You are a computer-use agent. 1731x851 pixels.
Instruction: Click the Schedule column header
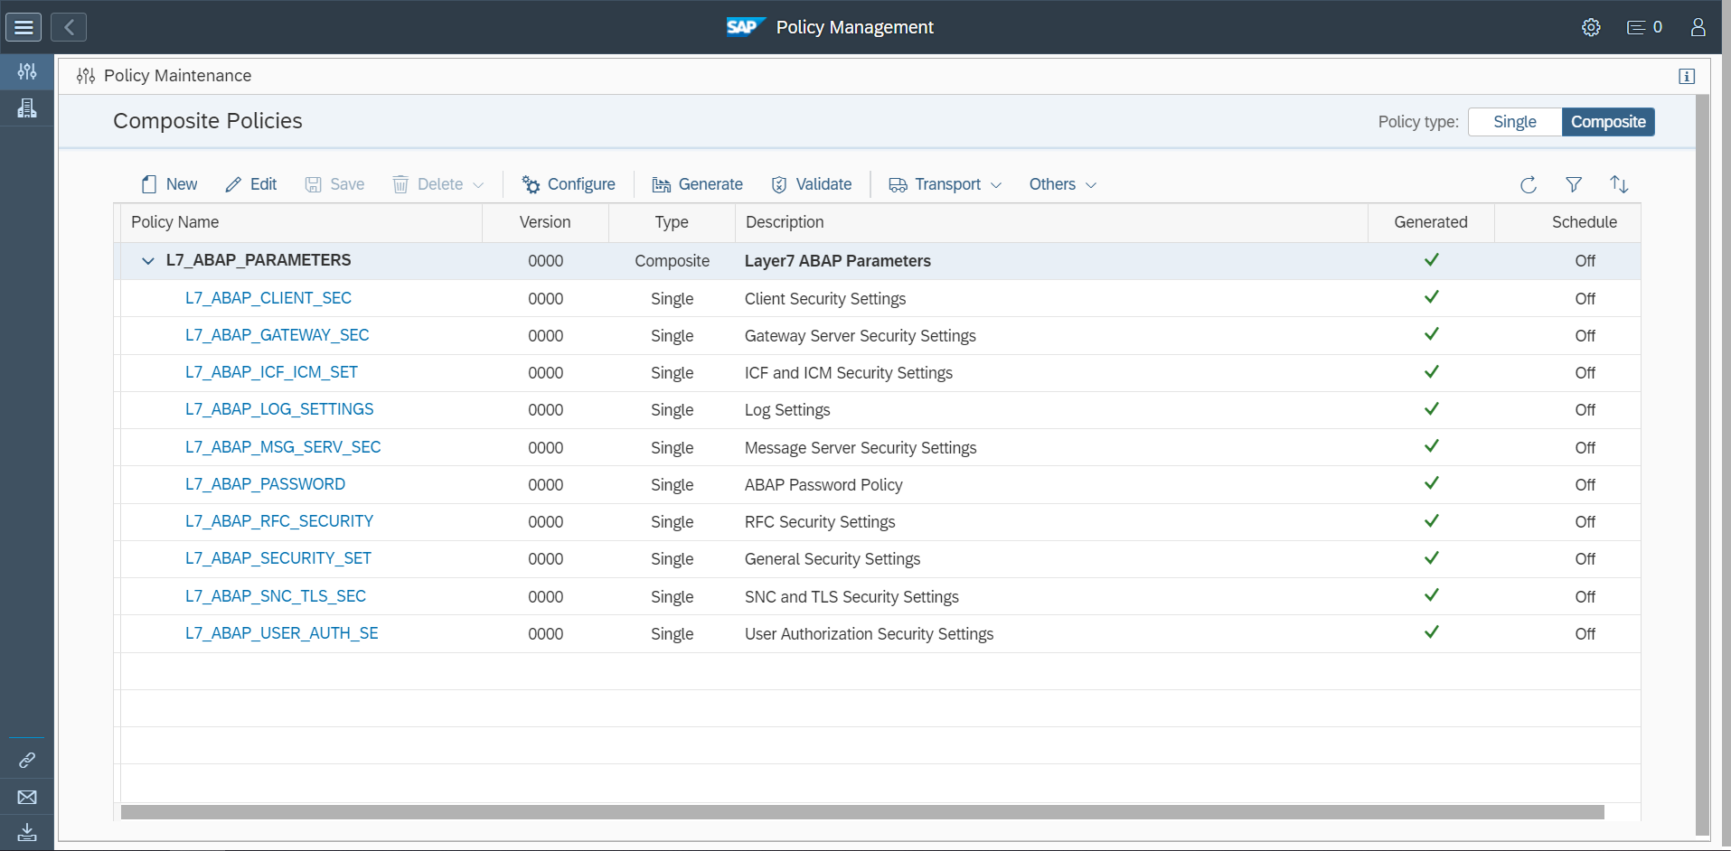(1567, 222)
